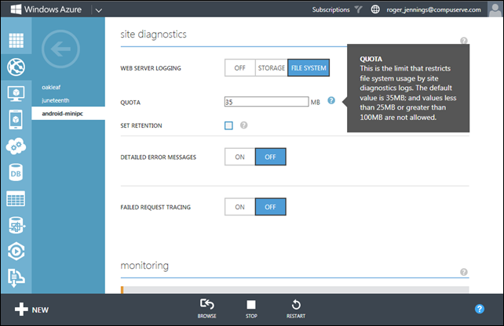Check the Set Retention checkbox
Viewport: 504px width, 326px height.
[228, 125]
